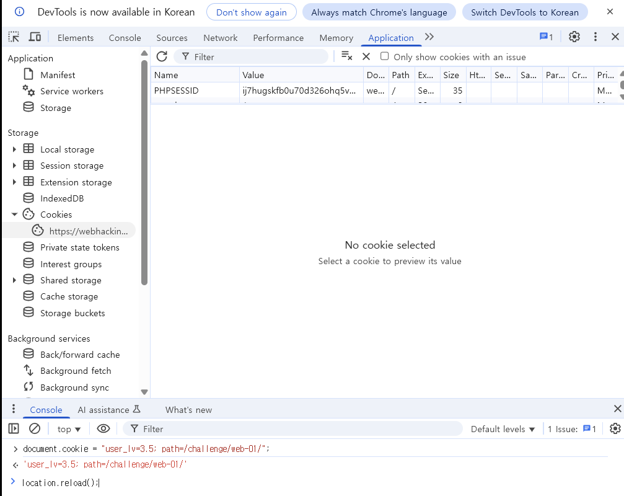This screenshot has width=624, height=496.
Task: Close the console drawer
Action: pos(617,409)
